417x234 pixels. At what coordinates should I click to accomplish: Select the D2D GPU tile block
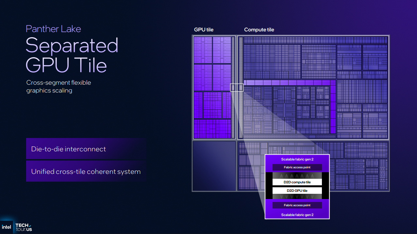point(297,191)
